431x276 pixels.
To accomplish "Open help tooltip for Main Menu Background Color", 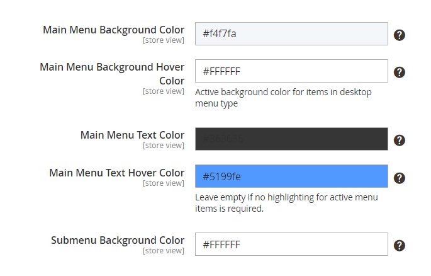I will click(x=399, y=35).
